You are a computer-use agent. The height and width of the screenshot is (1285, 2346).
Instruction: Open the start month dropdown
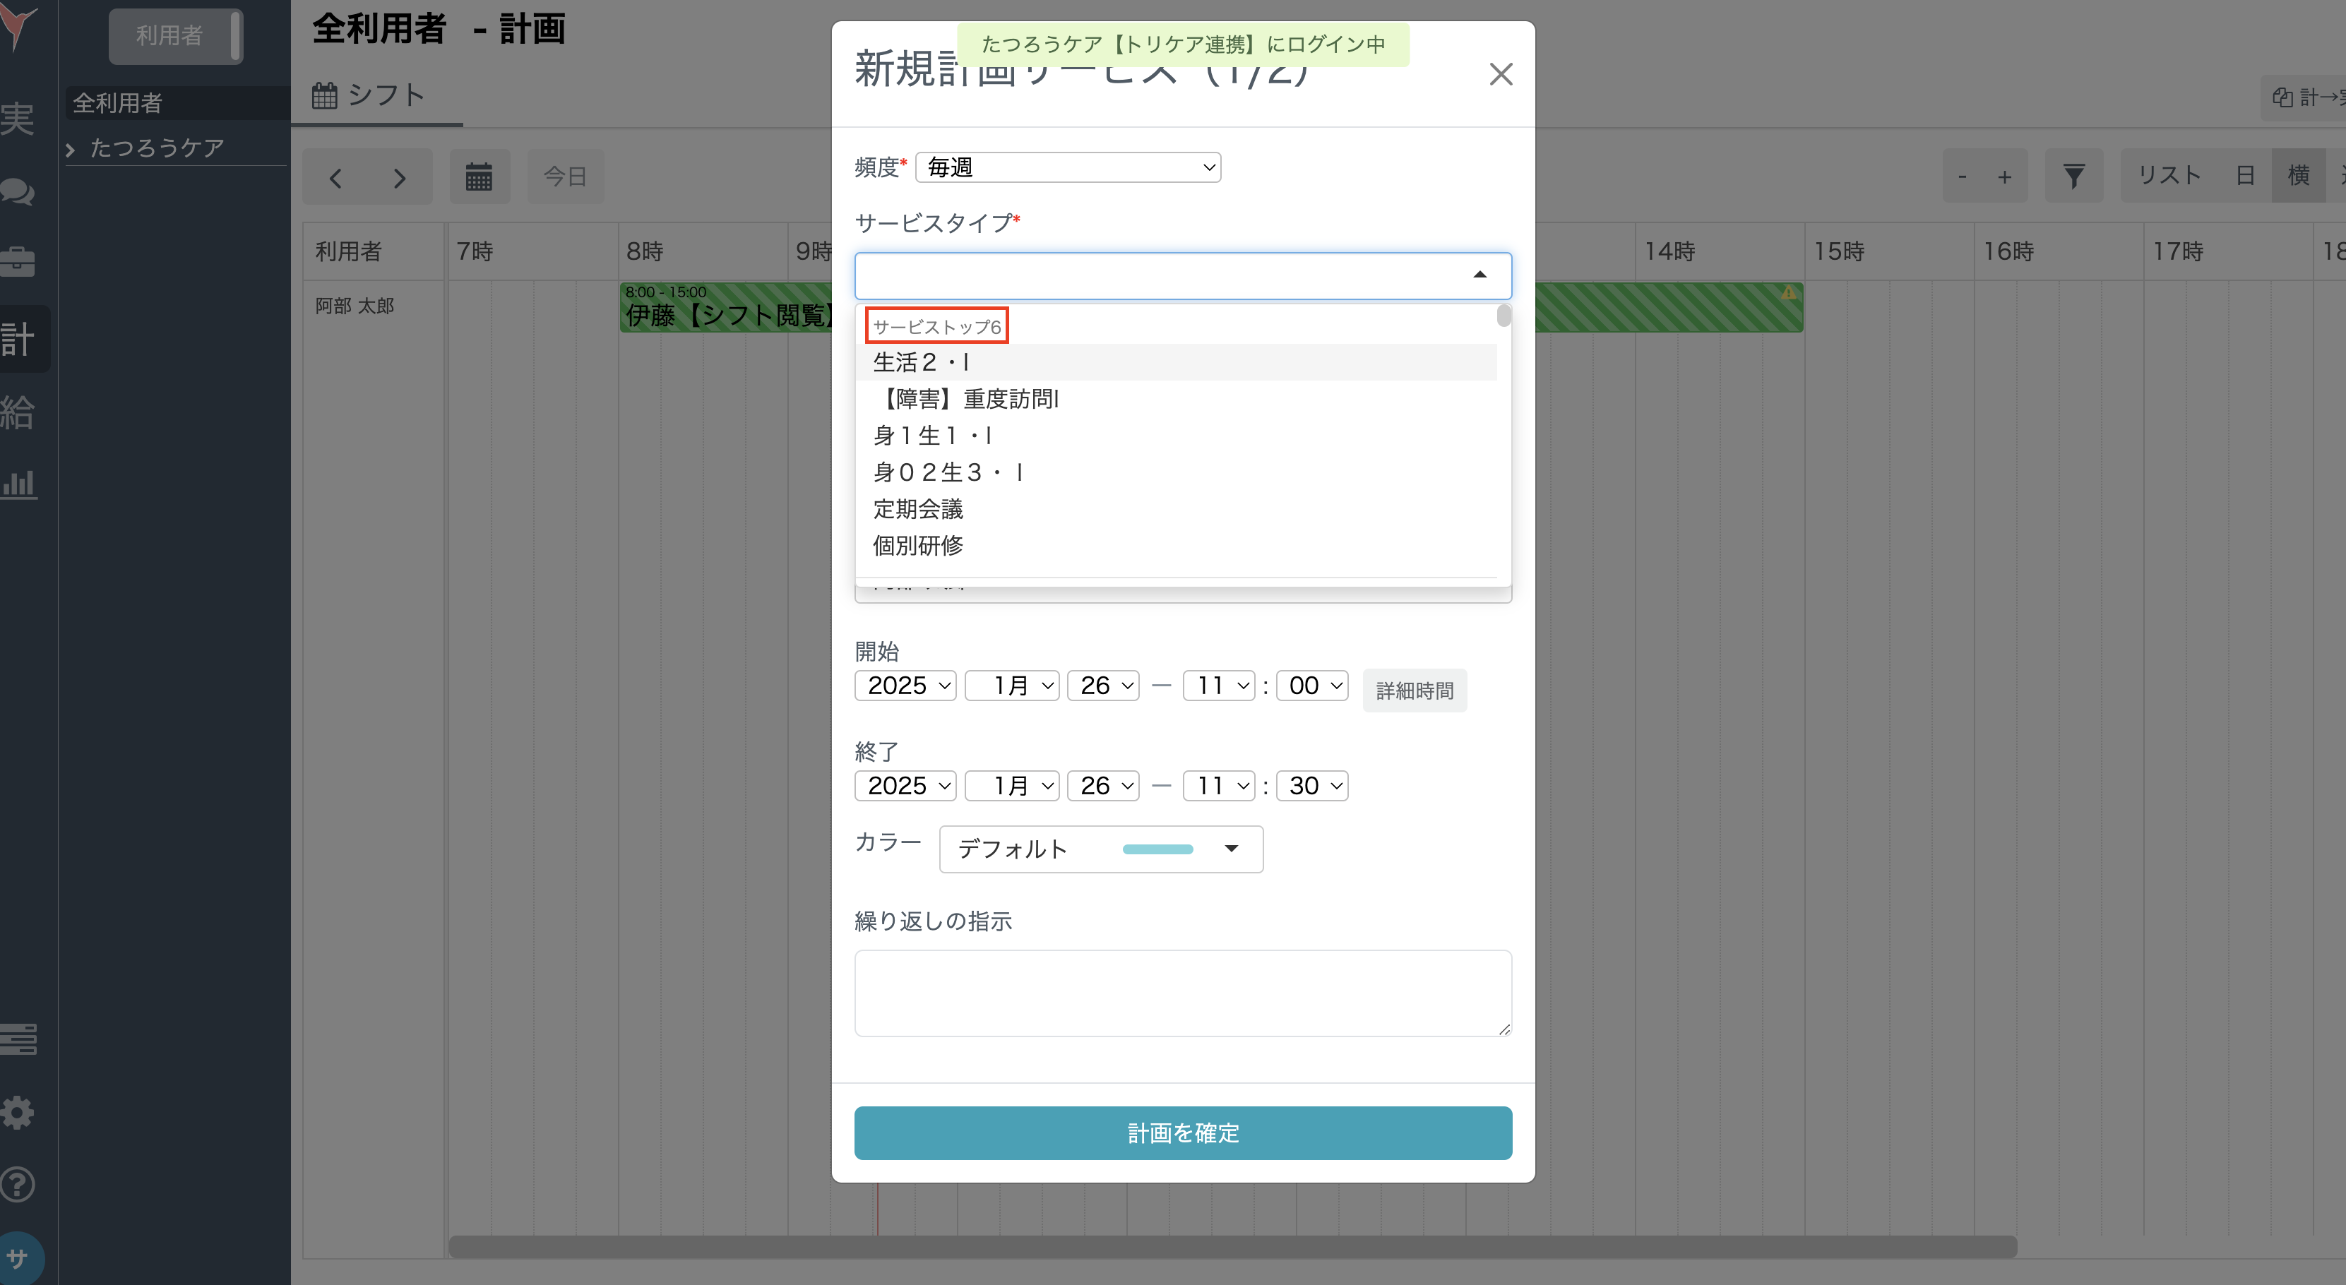point(1012,686)
